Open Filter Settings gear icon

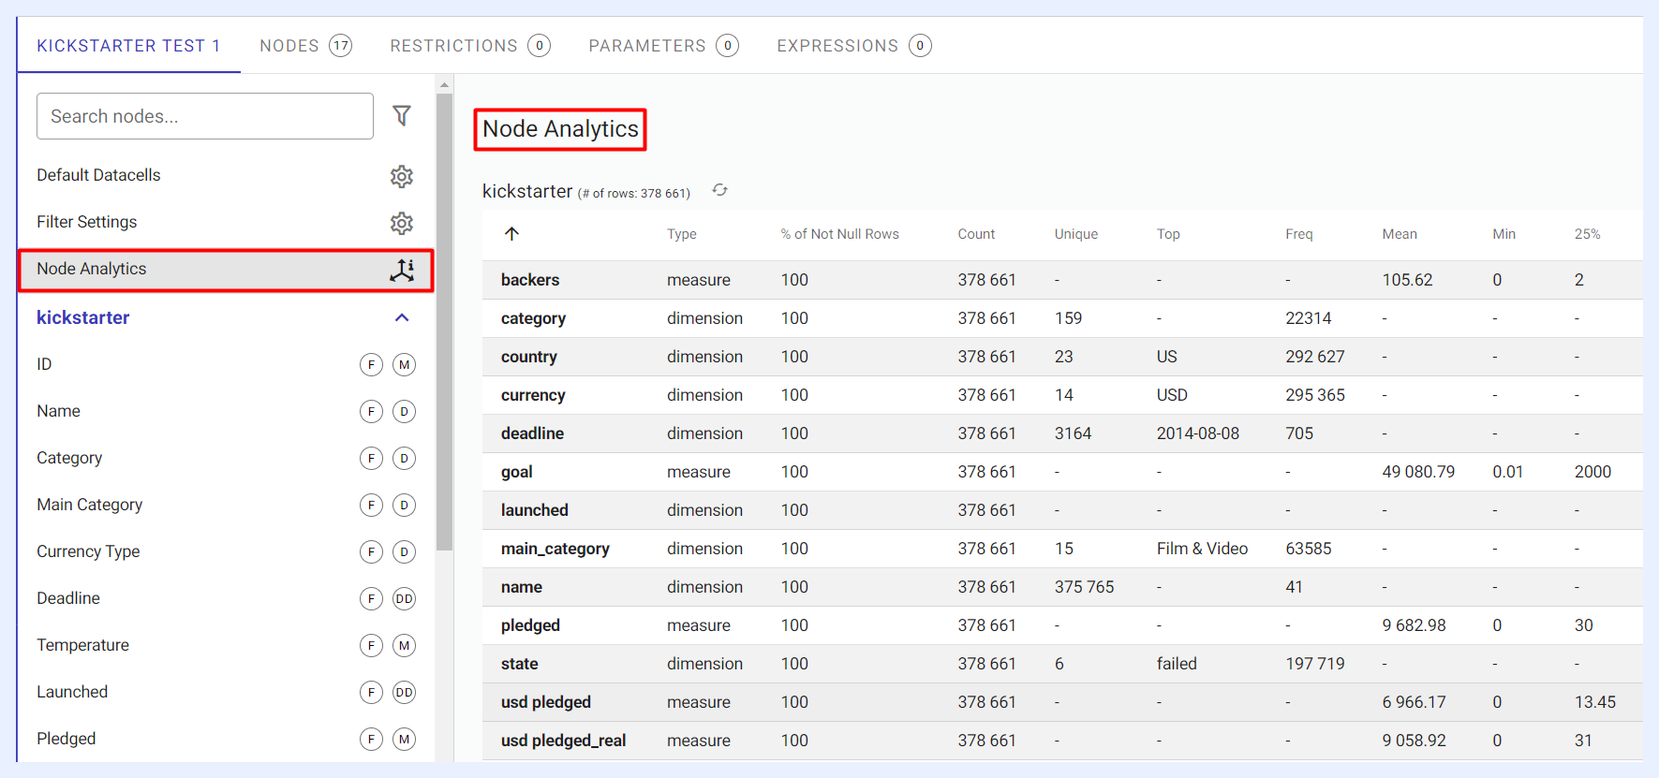[402, 223]
